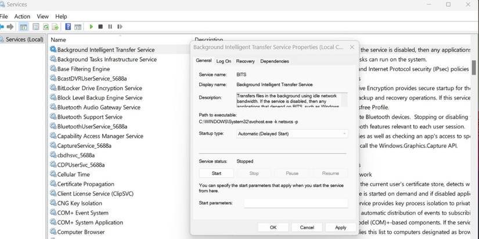Click the Forward arrow icon in toolbar
Viewport: 479px width, 239px height.
(x=10, y=27)
